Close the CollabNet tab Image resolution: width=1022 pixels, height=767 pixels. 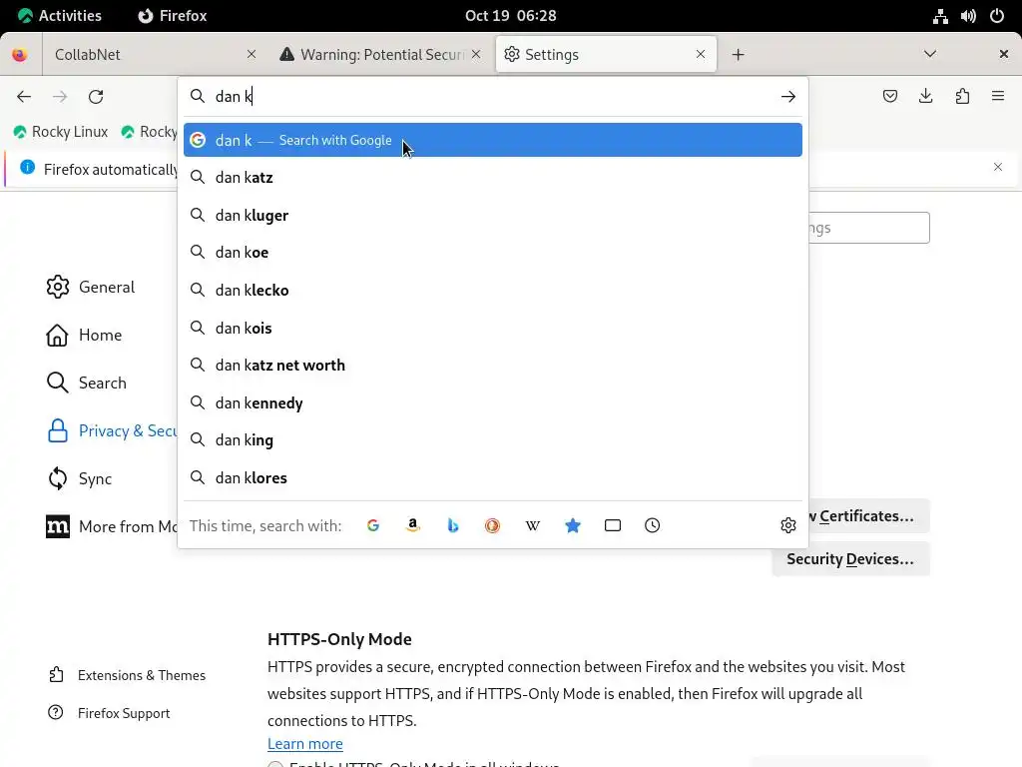(252, 54)
